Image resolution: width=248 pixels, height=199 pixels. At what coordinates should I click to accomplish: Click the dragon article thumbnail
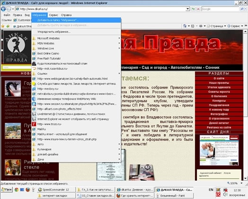[x=13, y=88]
